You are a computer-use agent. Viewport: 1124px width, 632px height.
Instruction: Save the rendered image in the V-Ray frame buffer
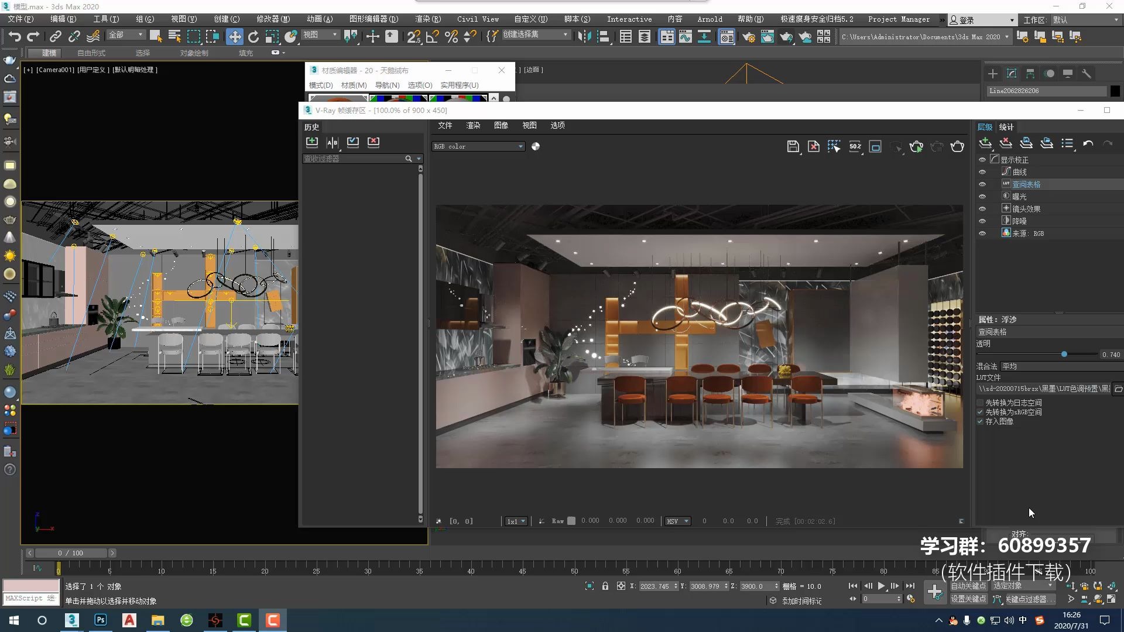(793, 146)
